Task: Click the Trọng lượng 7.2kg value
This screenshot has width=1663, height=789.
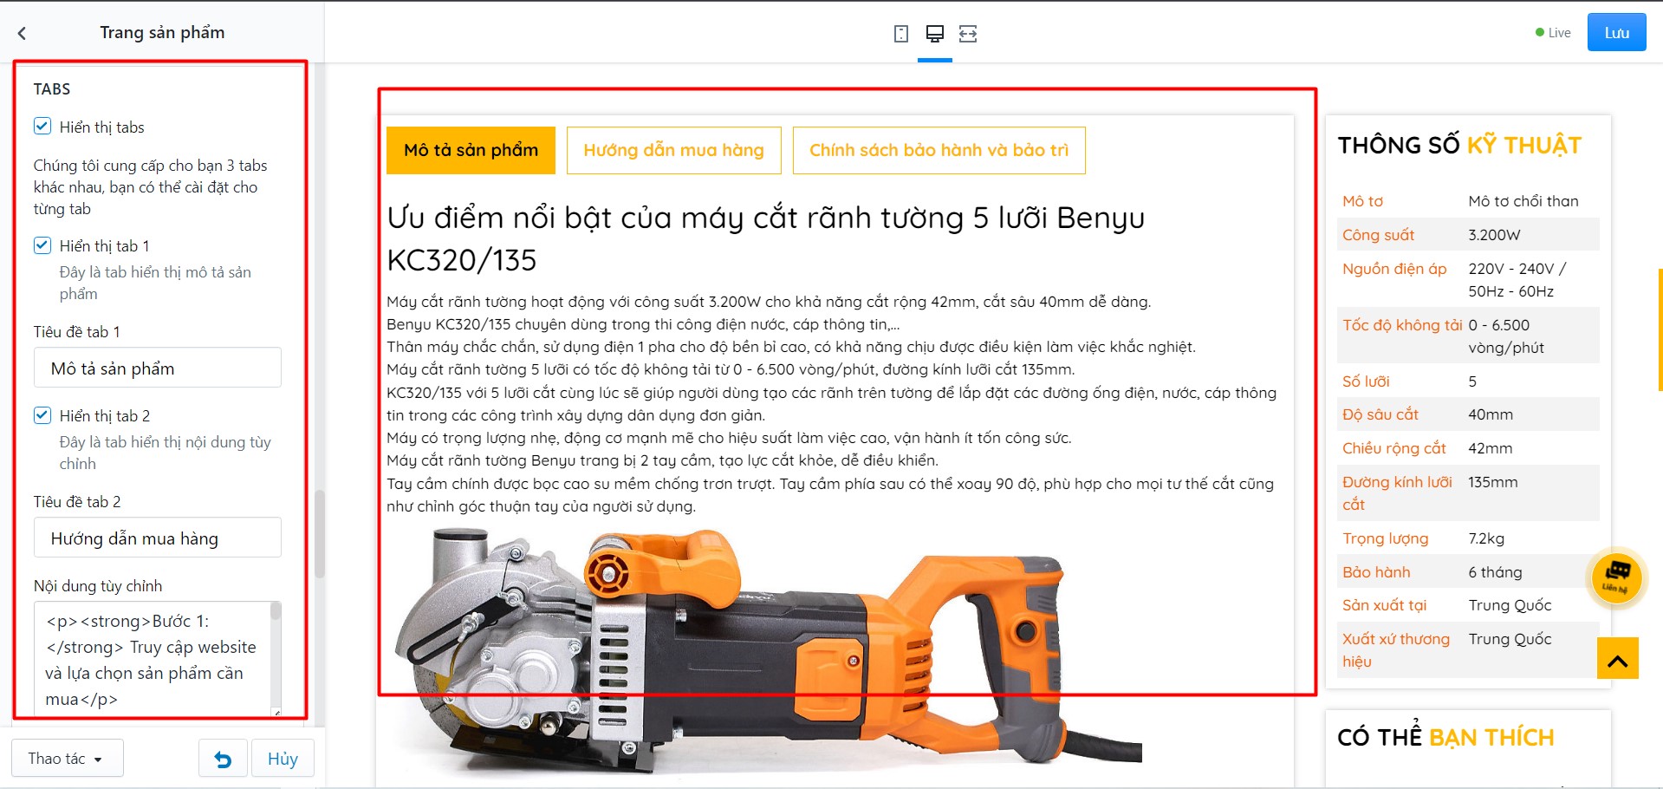Action: click(1486, 538)
